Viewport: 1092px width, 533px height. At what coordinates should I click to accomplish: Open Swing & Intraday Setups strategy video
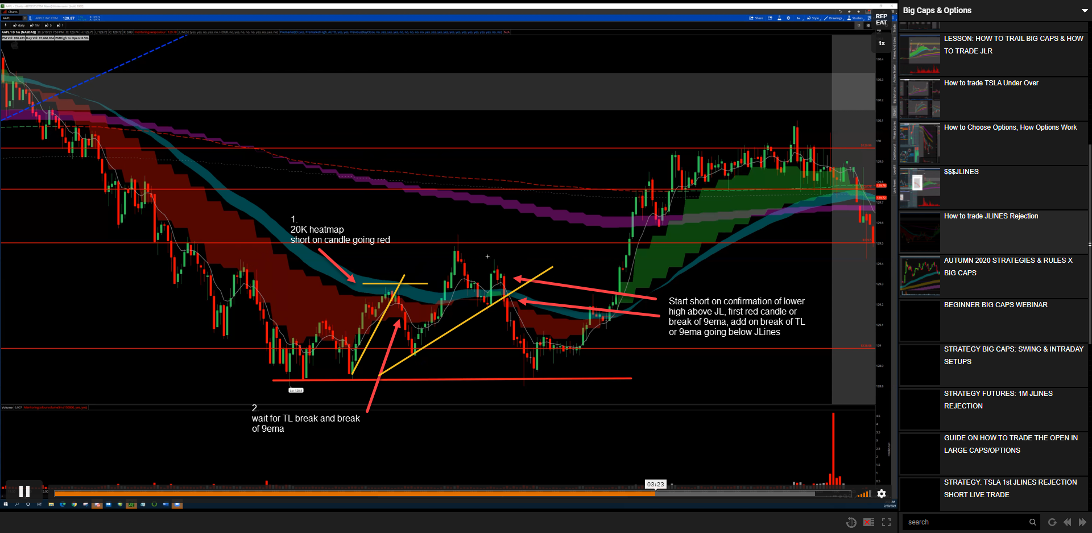coord(993,365)
